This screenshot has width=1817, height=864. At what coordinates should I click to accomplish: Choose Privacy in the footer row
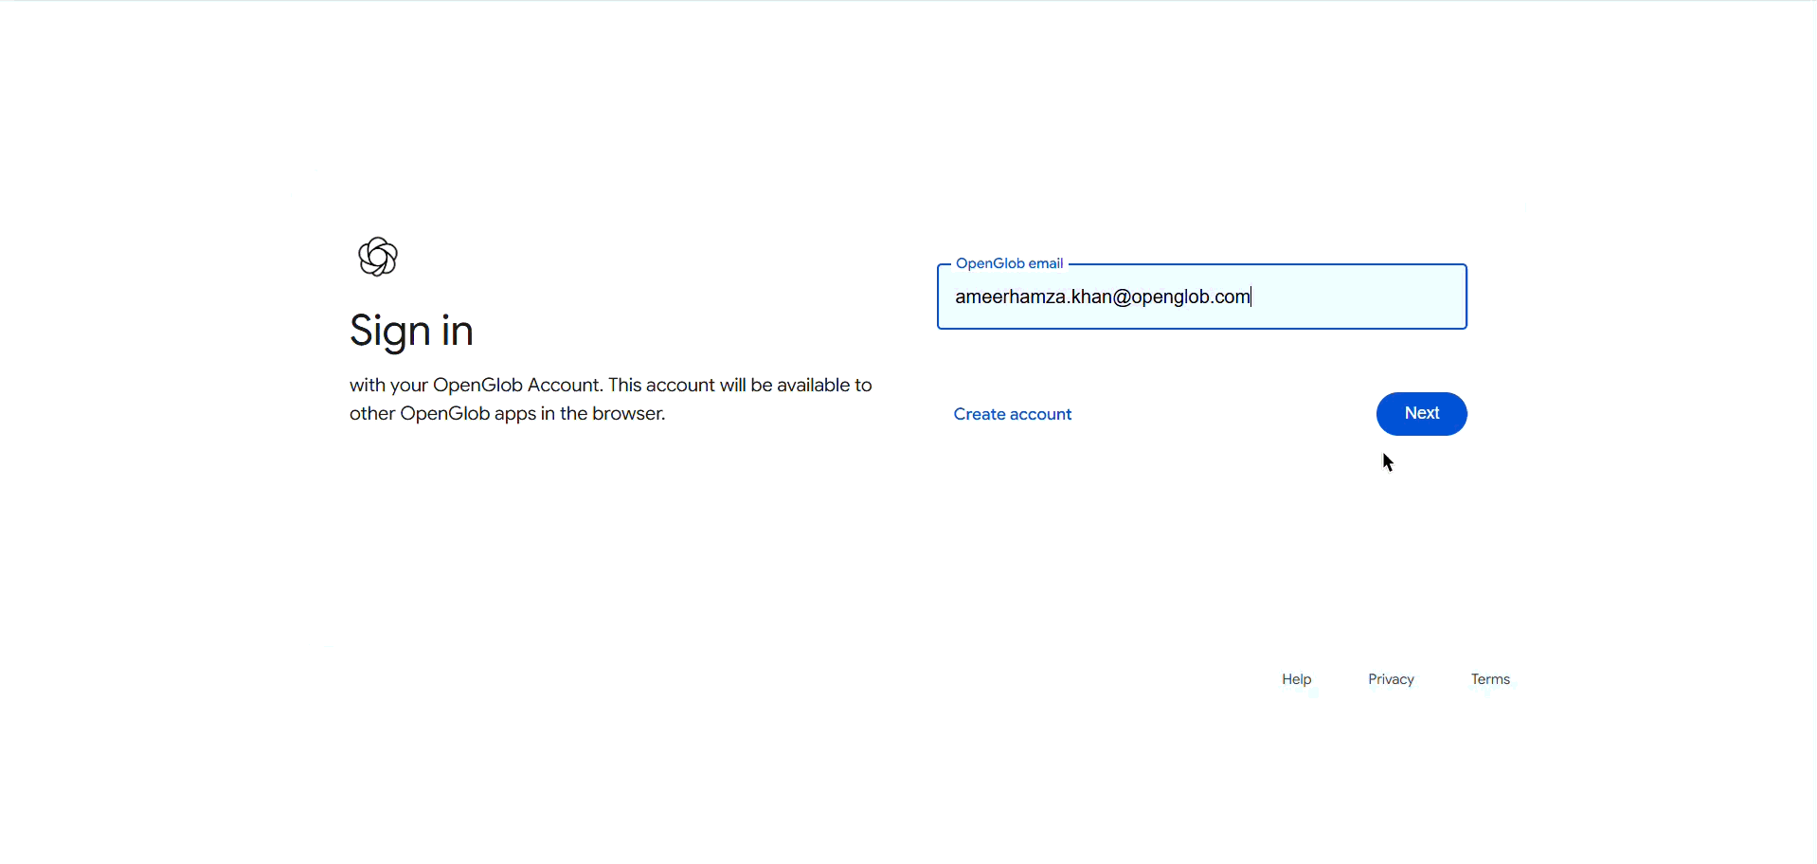pyautogui.click(x=1391, y=678)
